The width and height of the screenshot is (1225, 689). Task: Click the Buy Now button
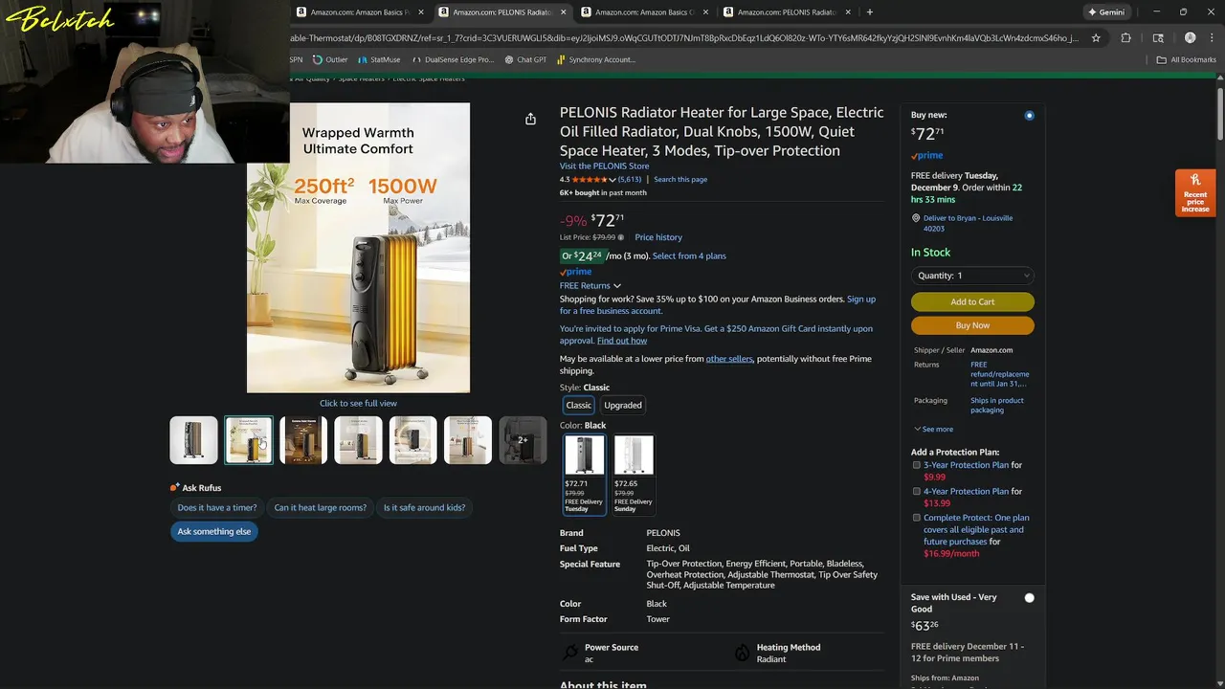972,325
